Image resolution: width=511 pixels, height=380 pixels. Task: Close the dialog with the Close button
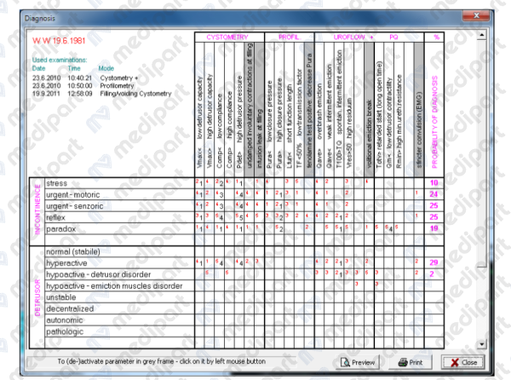click(463, 362)
